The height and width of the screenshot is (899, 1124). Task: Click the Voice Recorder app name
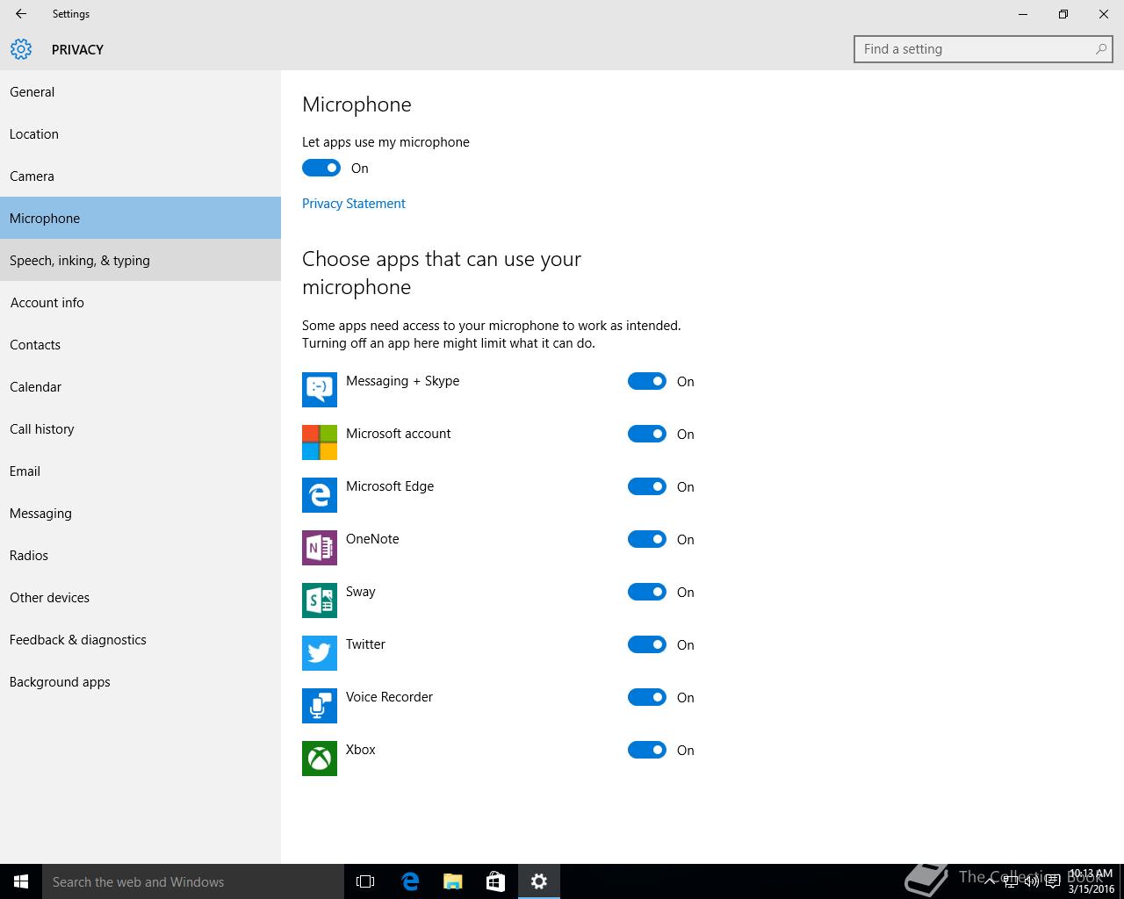tap(389, 697)
